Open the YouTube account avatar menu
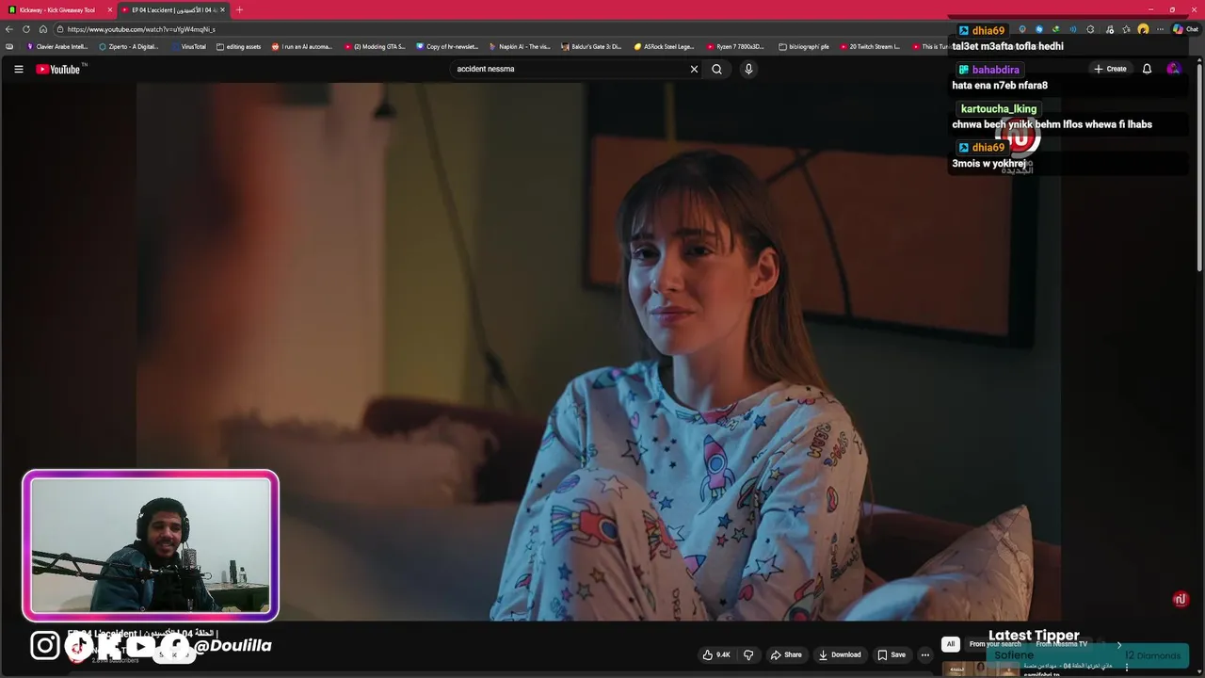This screenshot has height=678, width=1205. pyautogui.click(x=1173, y=69)
